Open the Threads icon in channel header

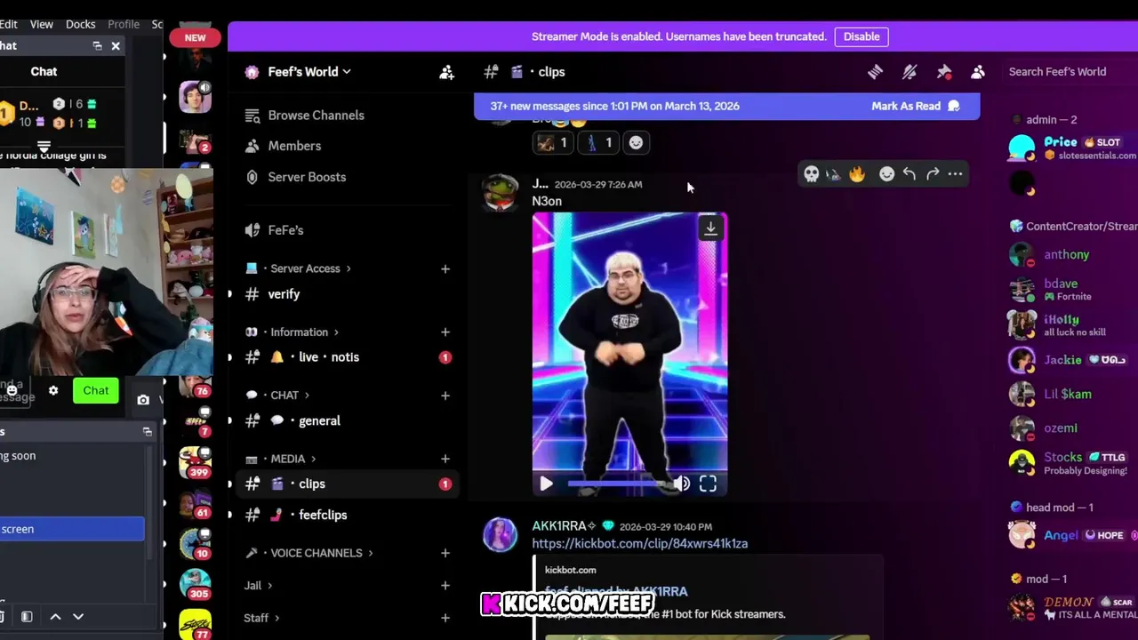pos(875,72)
